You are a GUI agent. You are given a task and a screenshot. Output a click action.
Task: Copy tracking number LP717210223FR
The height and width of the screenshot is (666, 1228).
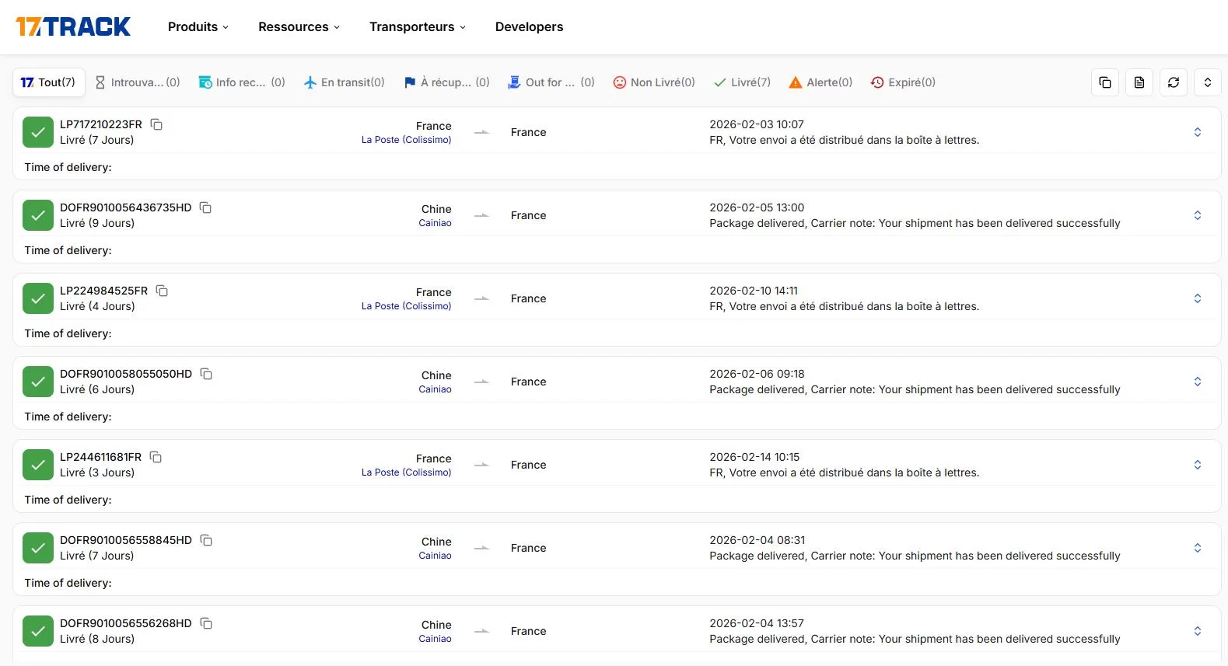click(156, 124)
